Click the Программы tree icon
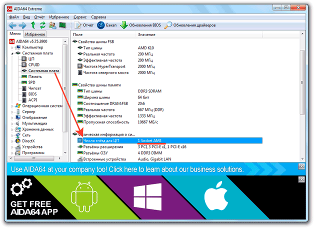This screenshot has width=314, height=228. tap(18, 153)
